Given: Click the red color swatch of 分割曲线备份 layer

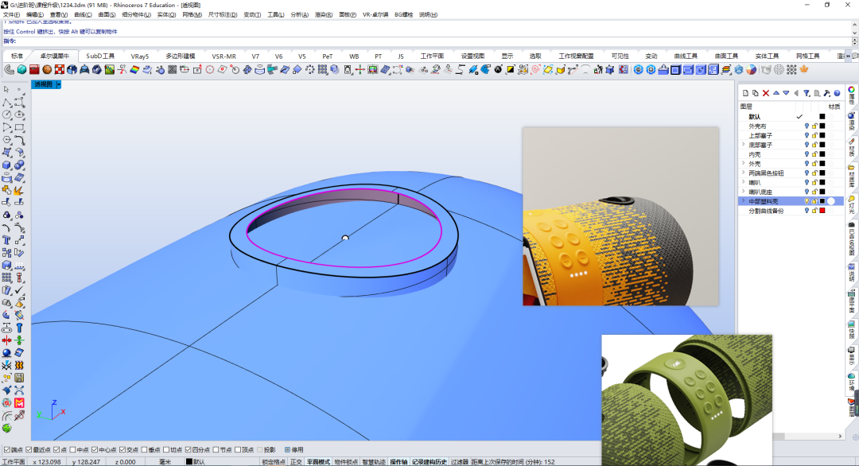Looking at the screenshot, I should [x=822, y=211].
